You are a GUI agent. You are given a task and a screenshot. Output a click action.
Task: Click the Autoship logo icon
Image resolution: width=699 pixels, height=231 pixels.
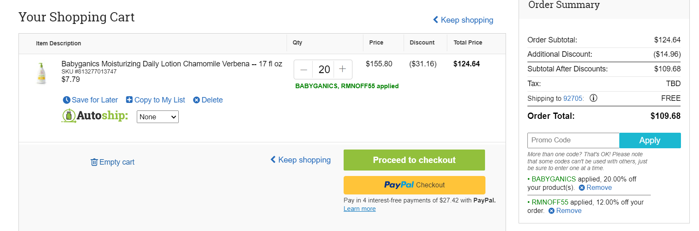pos(69,116)
